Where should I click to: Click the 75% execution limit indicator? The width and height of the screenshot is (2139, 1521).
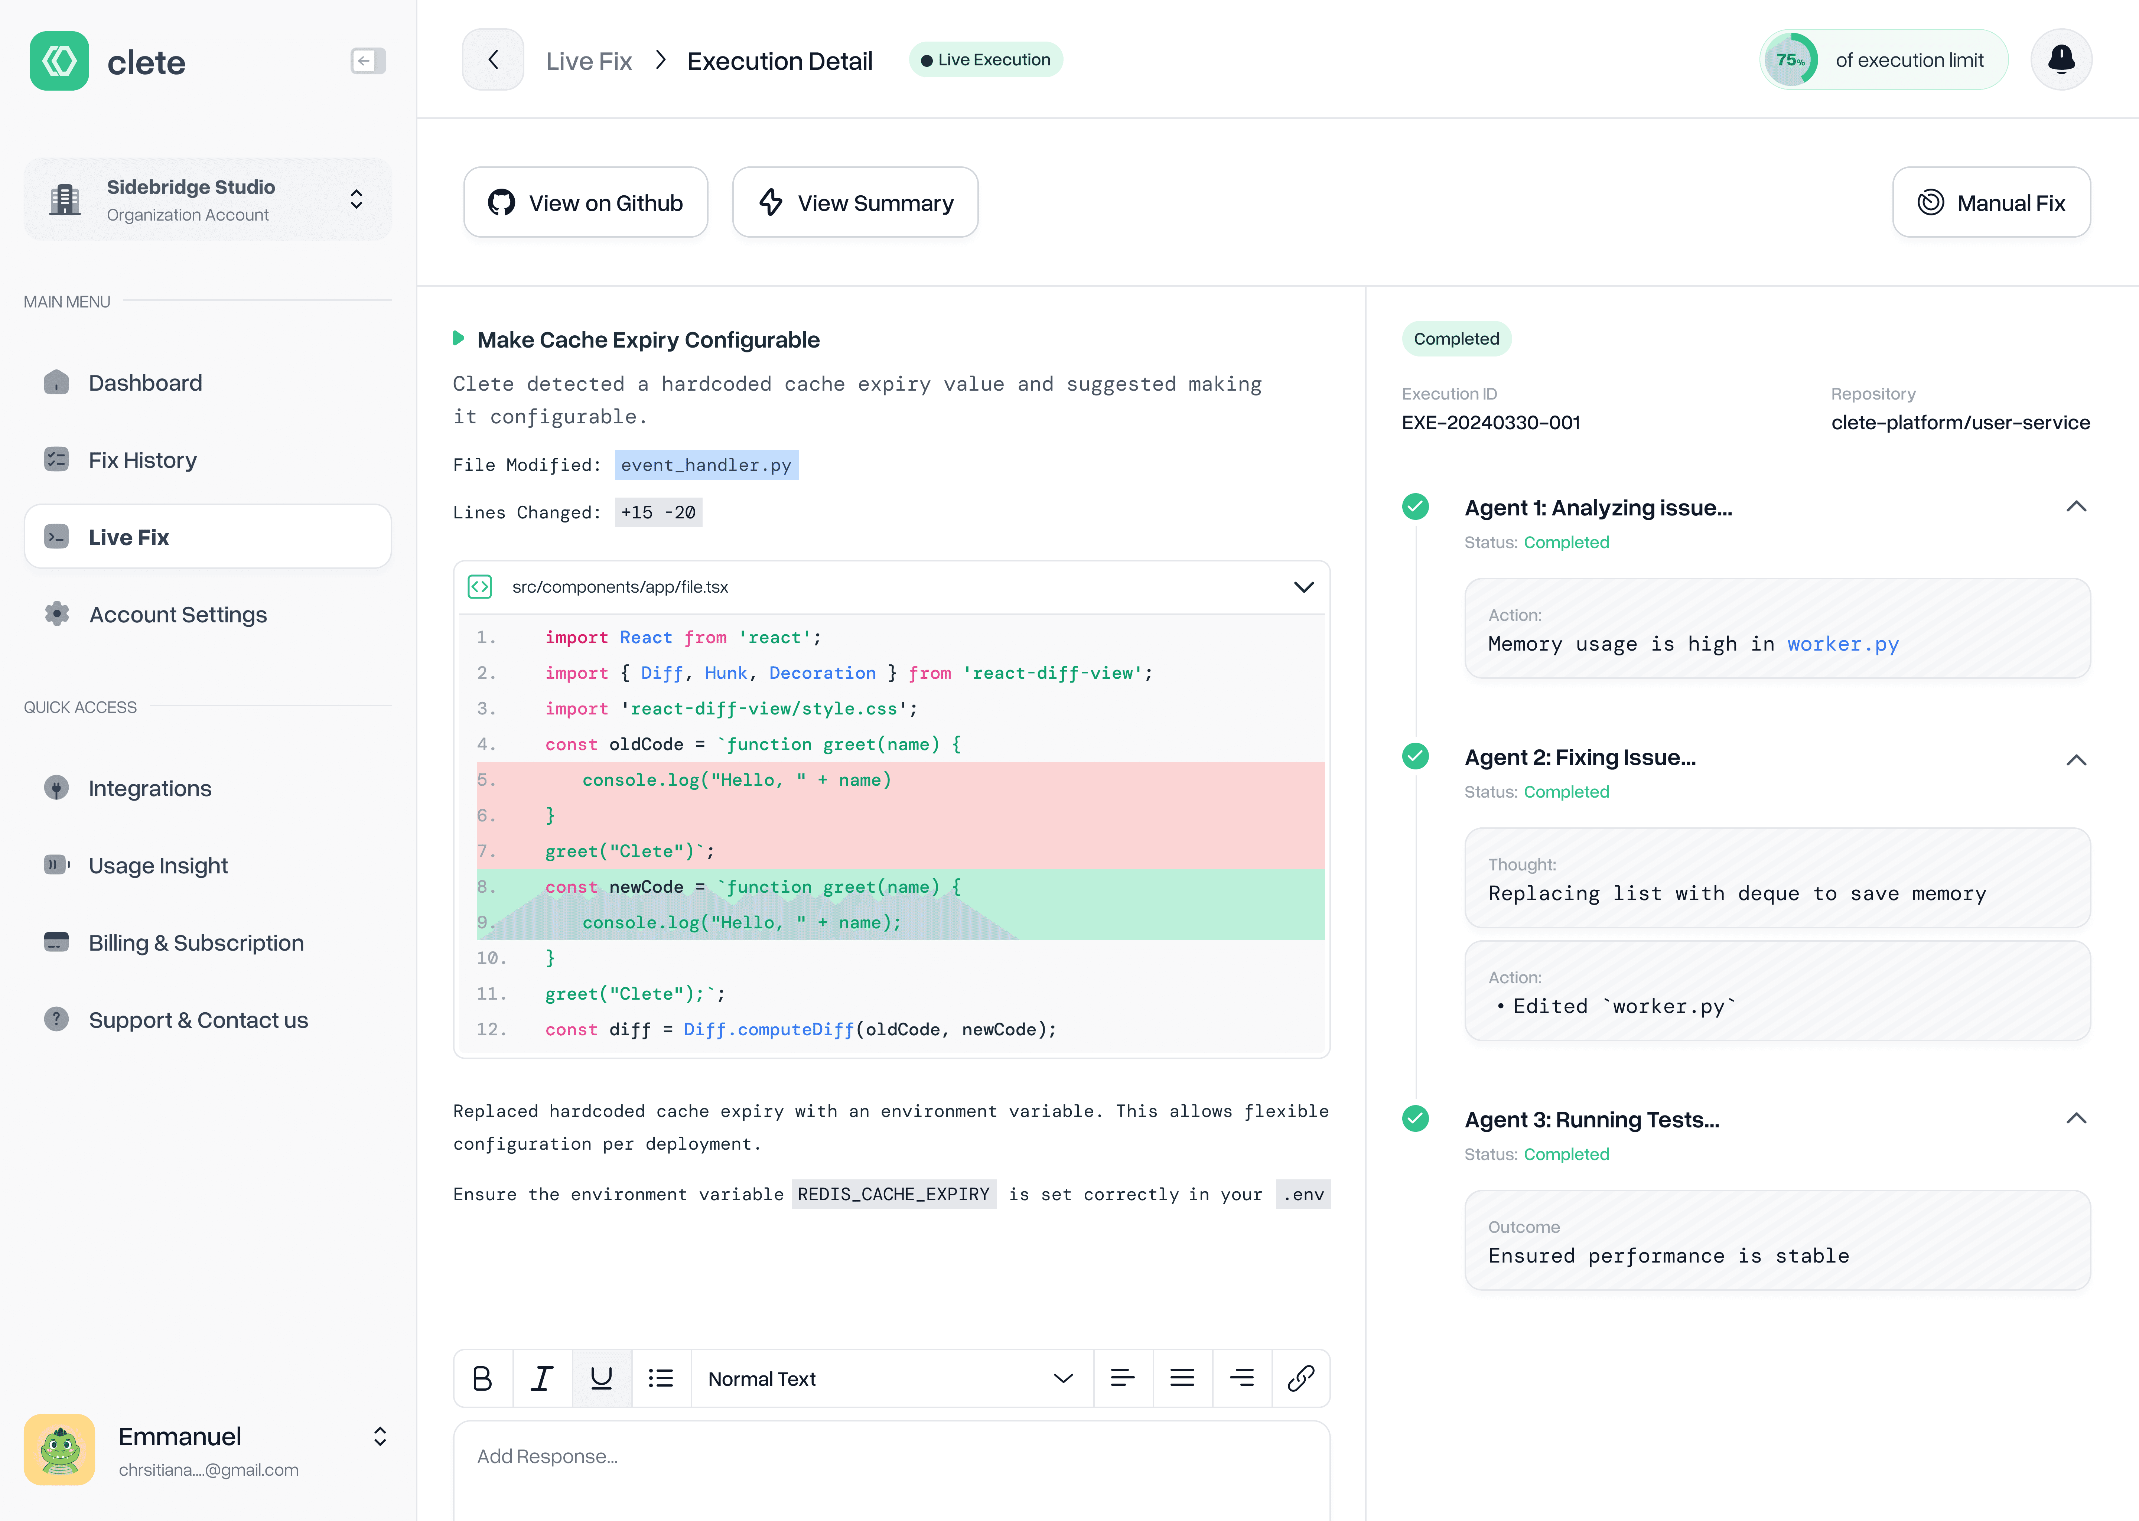tap(1884, 60)
